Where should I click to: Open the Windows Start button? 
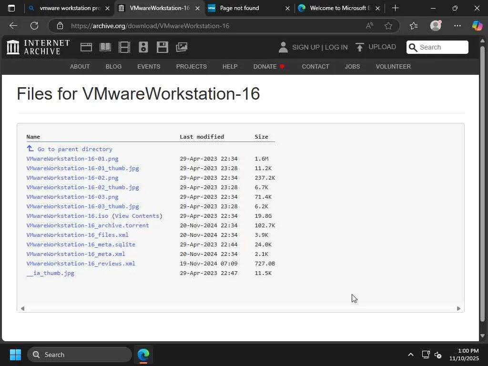(15, 355)
